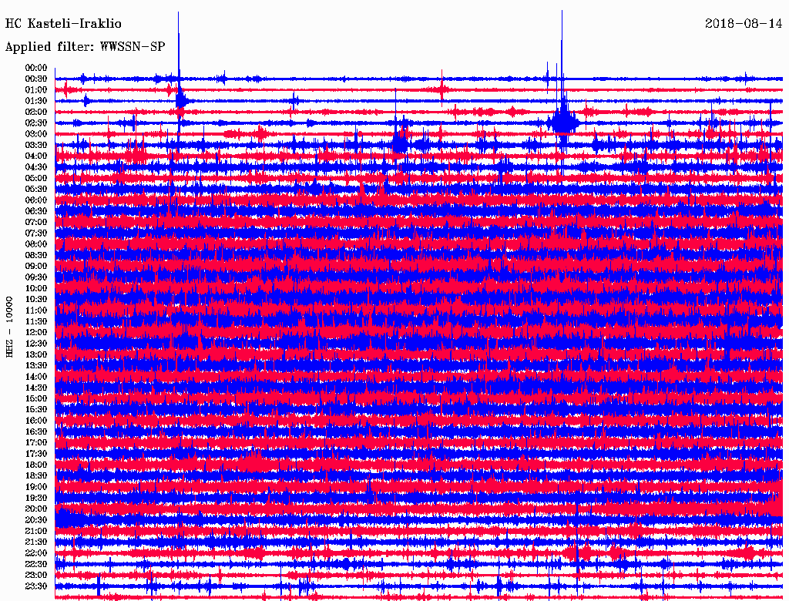Click the '03:00' time label
The height and width of the screenshot is (601, 789).
tap(36, 134)
